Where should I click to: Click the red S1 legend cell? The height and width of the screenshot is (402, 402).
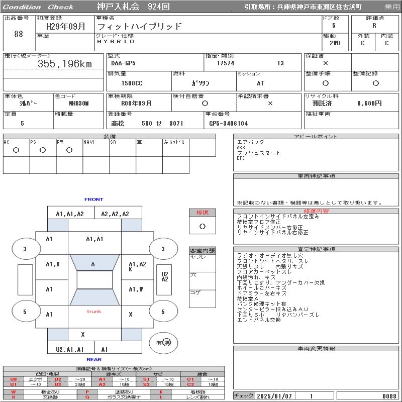pyautogui.click(x=146, y=379)
